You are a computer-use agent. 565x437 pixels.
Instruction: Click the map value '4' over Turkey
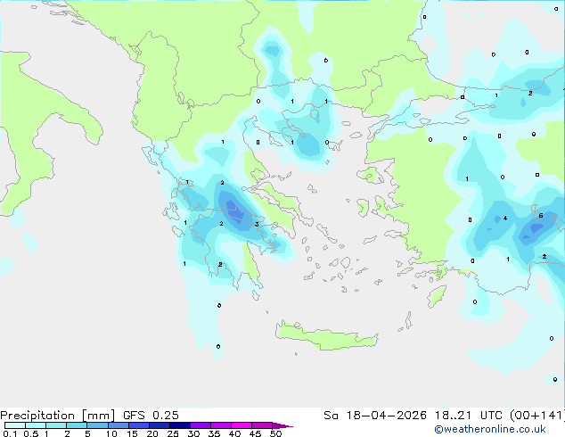click(505, 218)
